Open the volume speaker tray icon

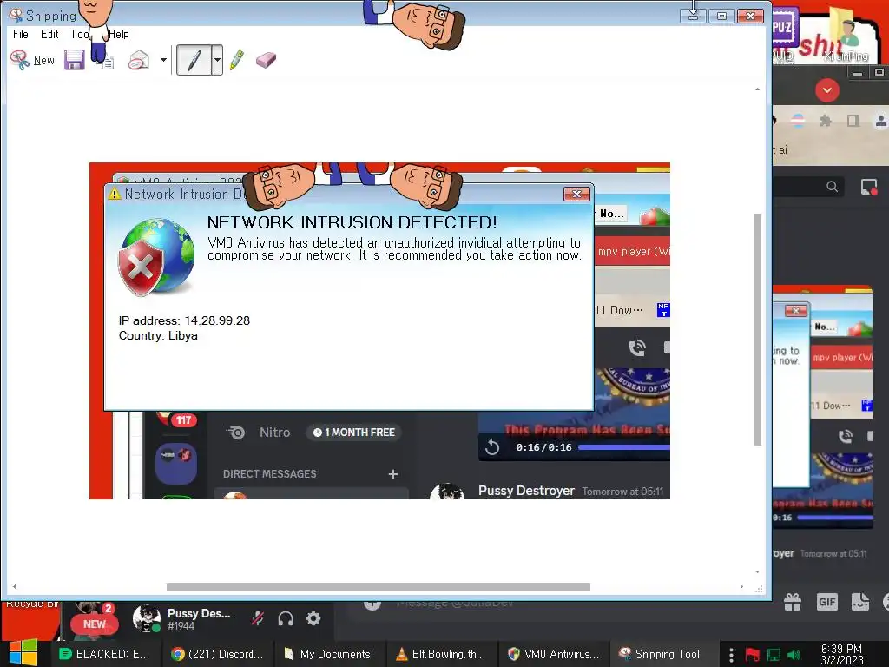click(x=794, y=655)
